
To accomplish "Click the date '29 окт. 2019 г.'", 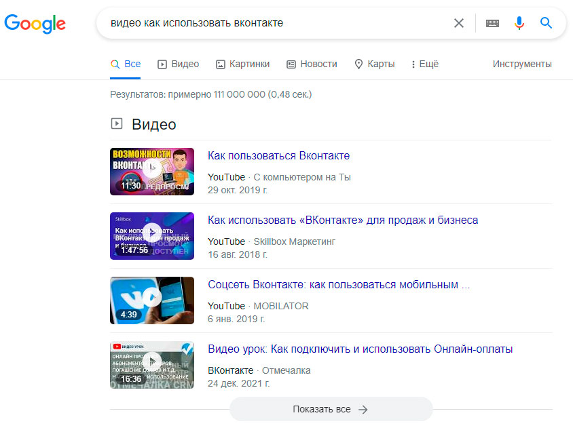I will click(238, 191).
